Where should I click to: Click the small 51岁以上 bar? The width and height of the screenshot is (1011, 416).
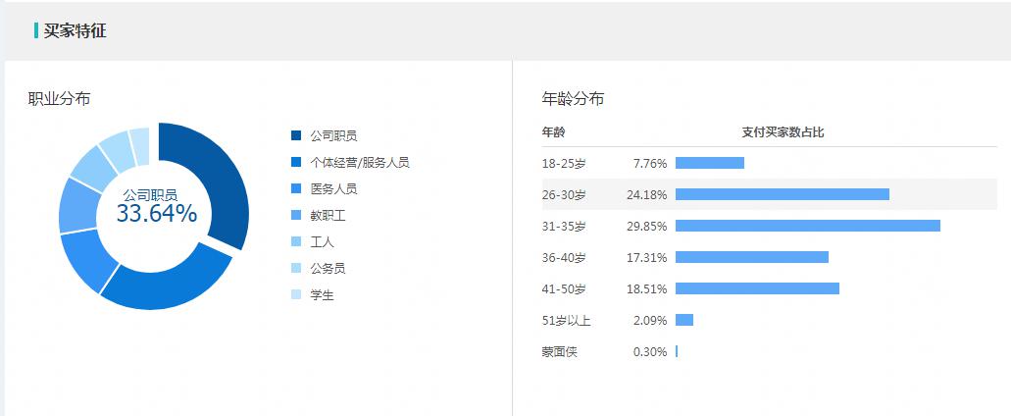point(683,320)
